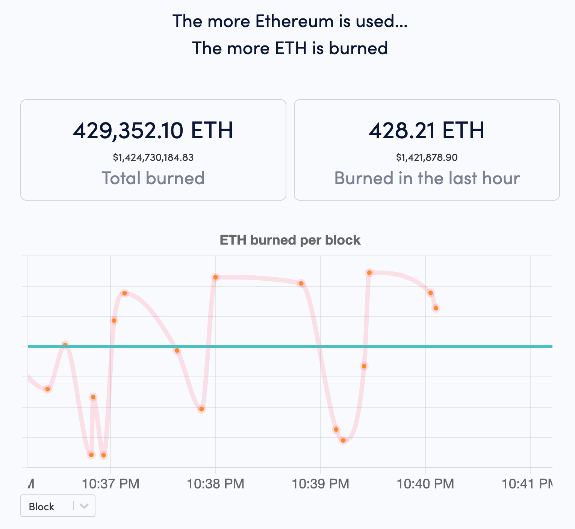
Task: Click the lowest orange burn data point
Action: [103, 455]
